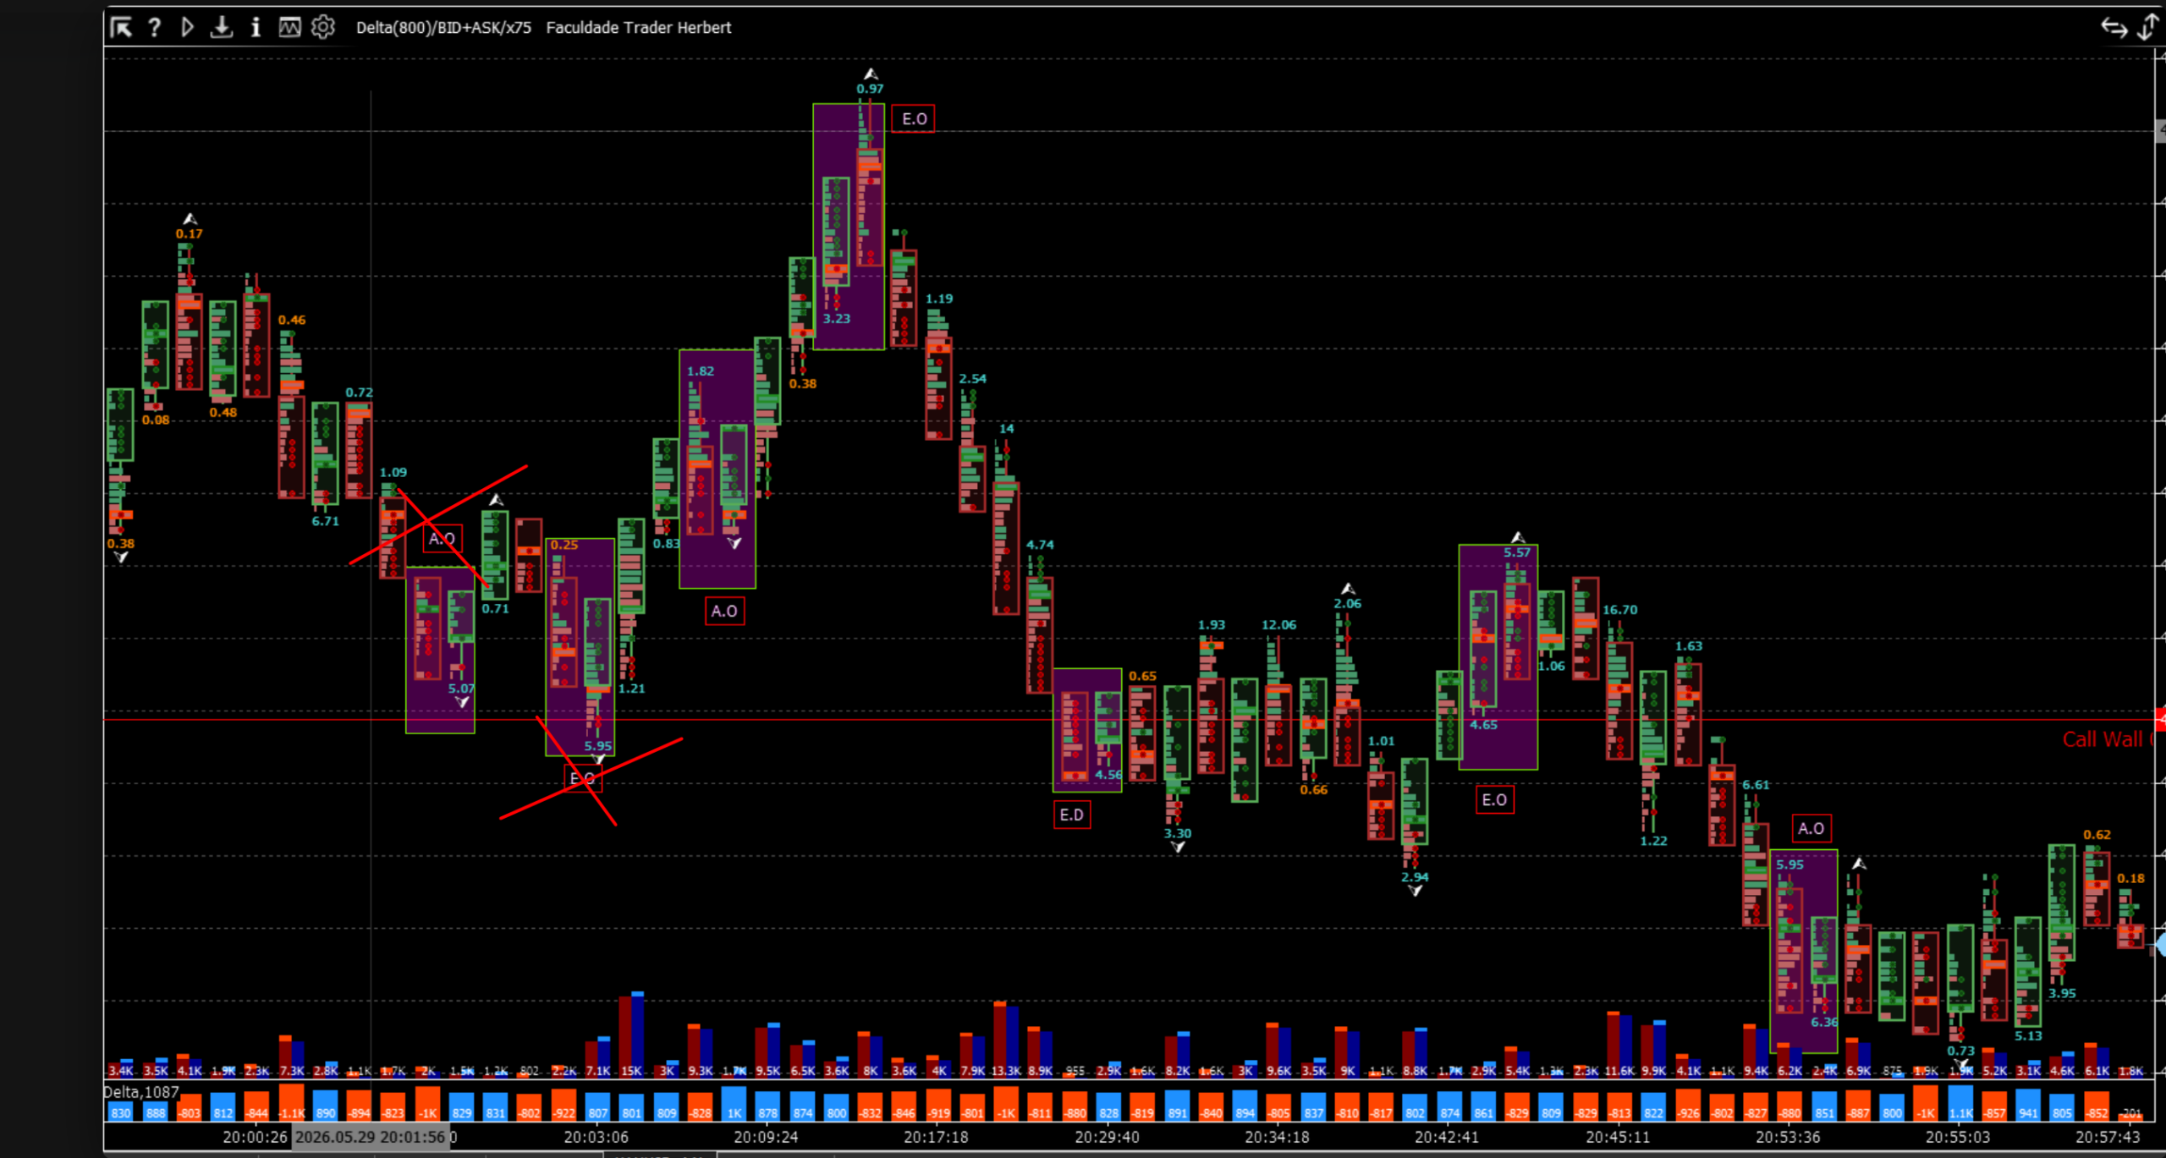Click the 20:03:06 time axis label
Image resolution: width=2166 pixels, height=1158 pixels.
tap(596, 1137)
